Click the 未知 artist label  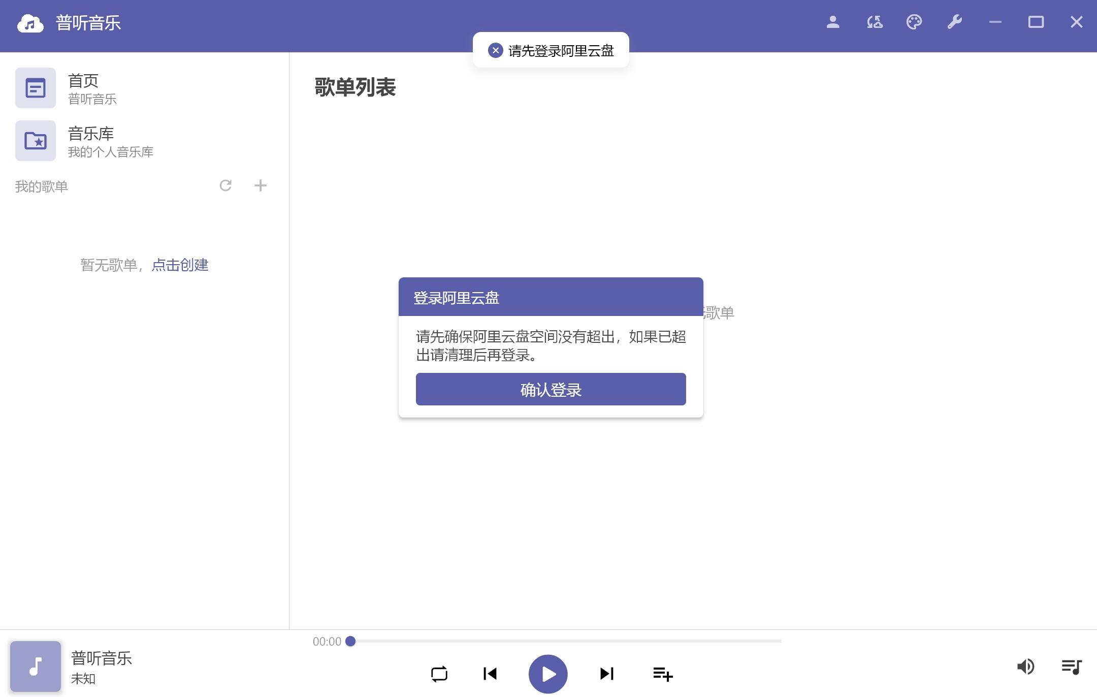click(x=83, y=679)
